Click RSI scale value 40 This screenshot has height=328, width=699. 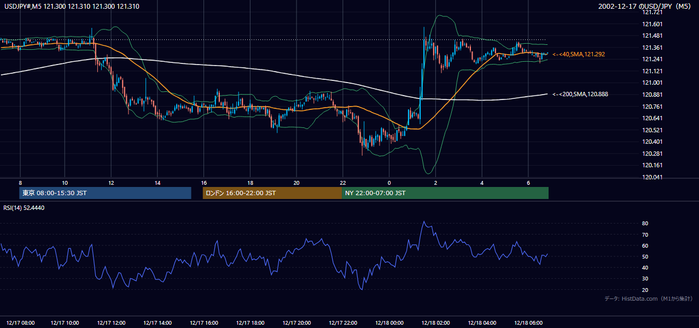click(645, 267)
